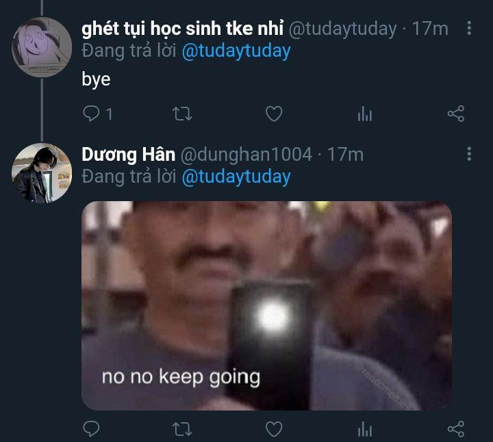Like Dương Hân's meme tweet
The width and height of the screenshot is (493, 442).
(x=274, y=429)
